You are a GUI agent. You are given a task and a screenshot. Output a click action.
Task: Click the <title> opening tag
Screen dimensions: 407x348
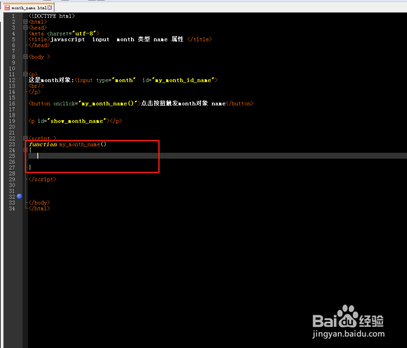tap(39, 39)
